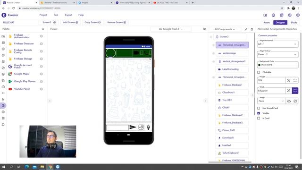Click the Windows Start button
The height and width of the screenshot is (170, 302).
(x=4, y=167)
